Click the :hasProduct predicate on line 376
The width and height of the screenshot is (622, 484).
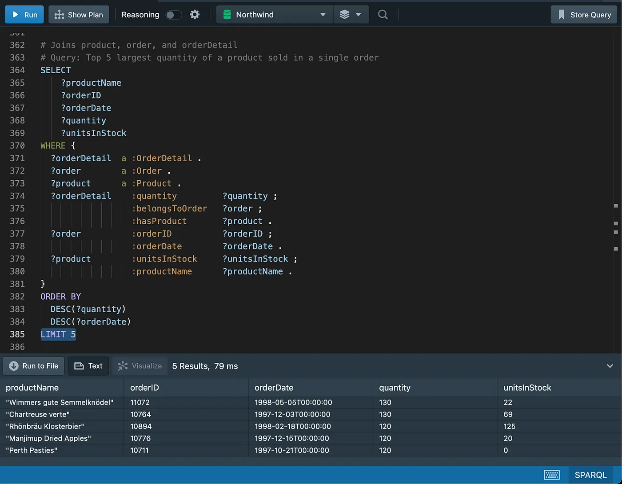[x=159, y=221]
